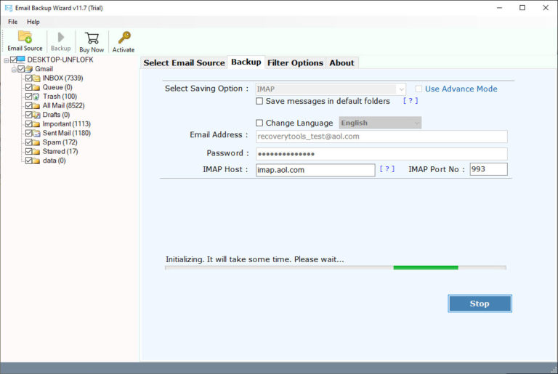Click the Stop button
The height and width of the screenshot is (374, 558).
480,304
